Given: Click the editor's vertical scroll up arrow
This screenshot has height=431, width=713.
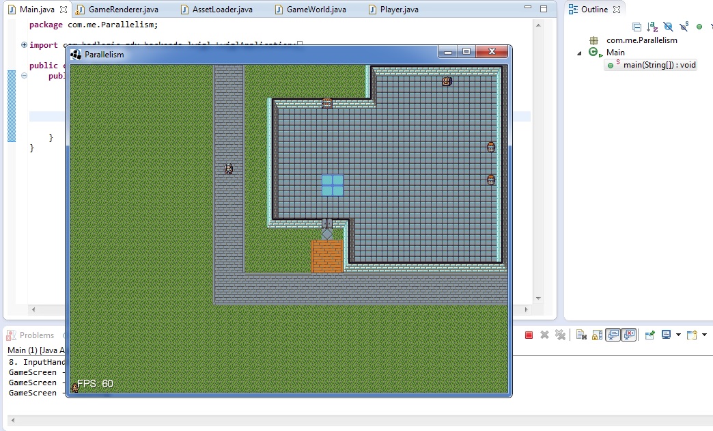Looking at the screenshot, I should click(538, 25).
